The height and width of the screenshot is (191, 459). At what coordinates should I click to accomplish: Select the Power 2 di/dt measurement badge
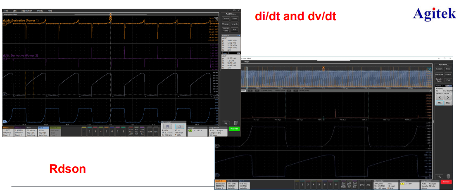coord(231,60)
